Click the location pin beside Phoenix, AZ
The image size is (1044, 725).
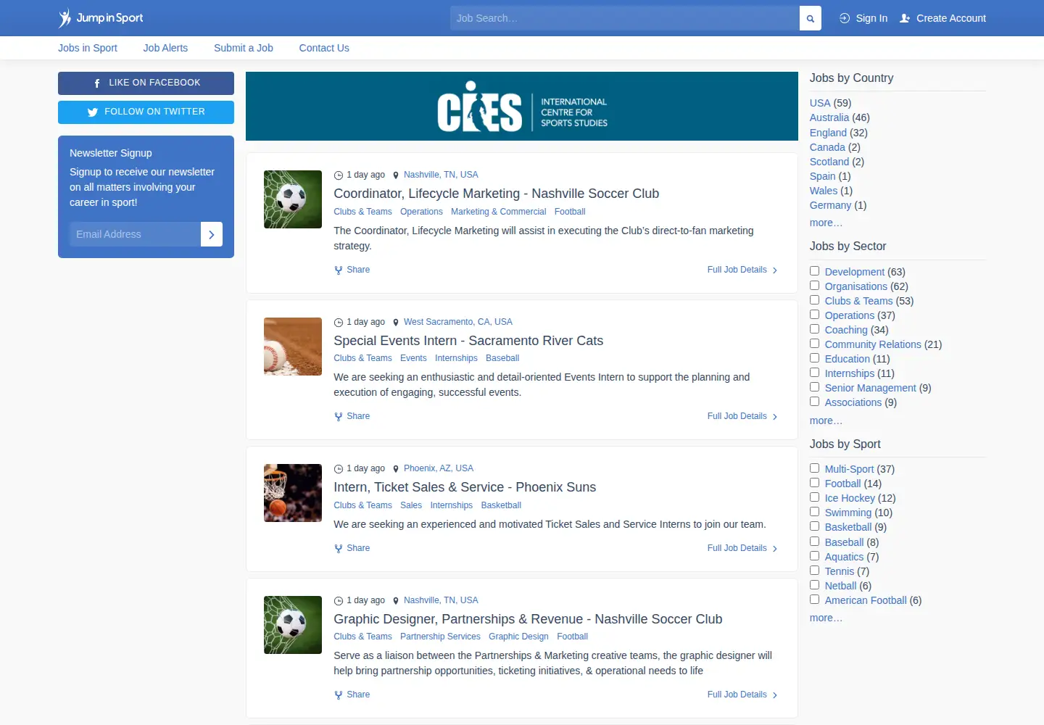(x=396, y=468)
